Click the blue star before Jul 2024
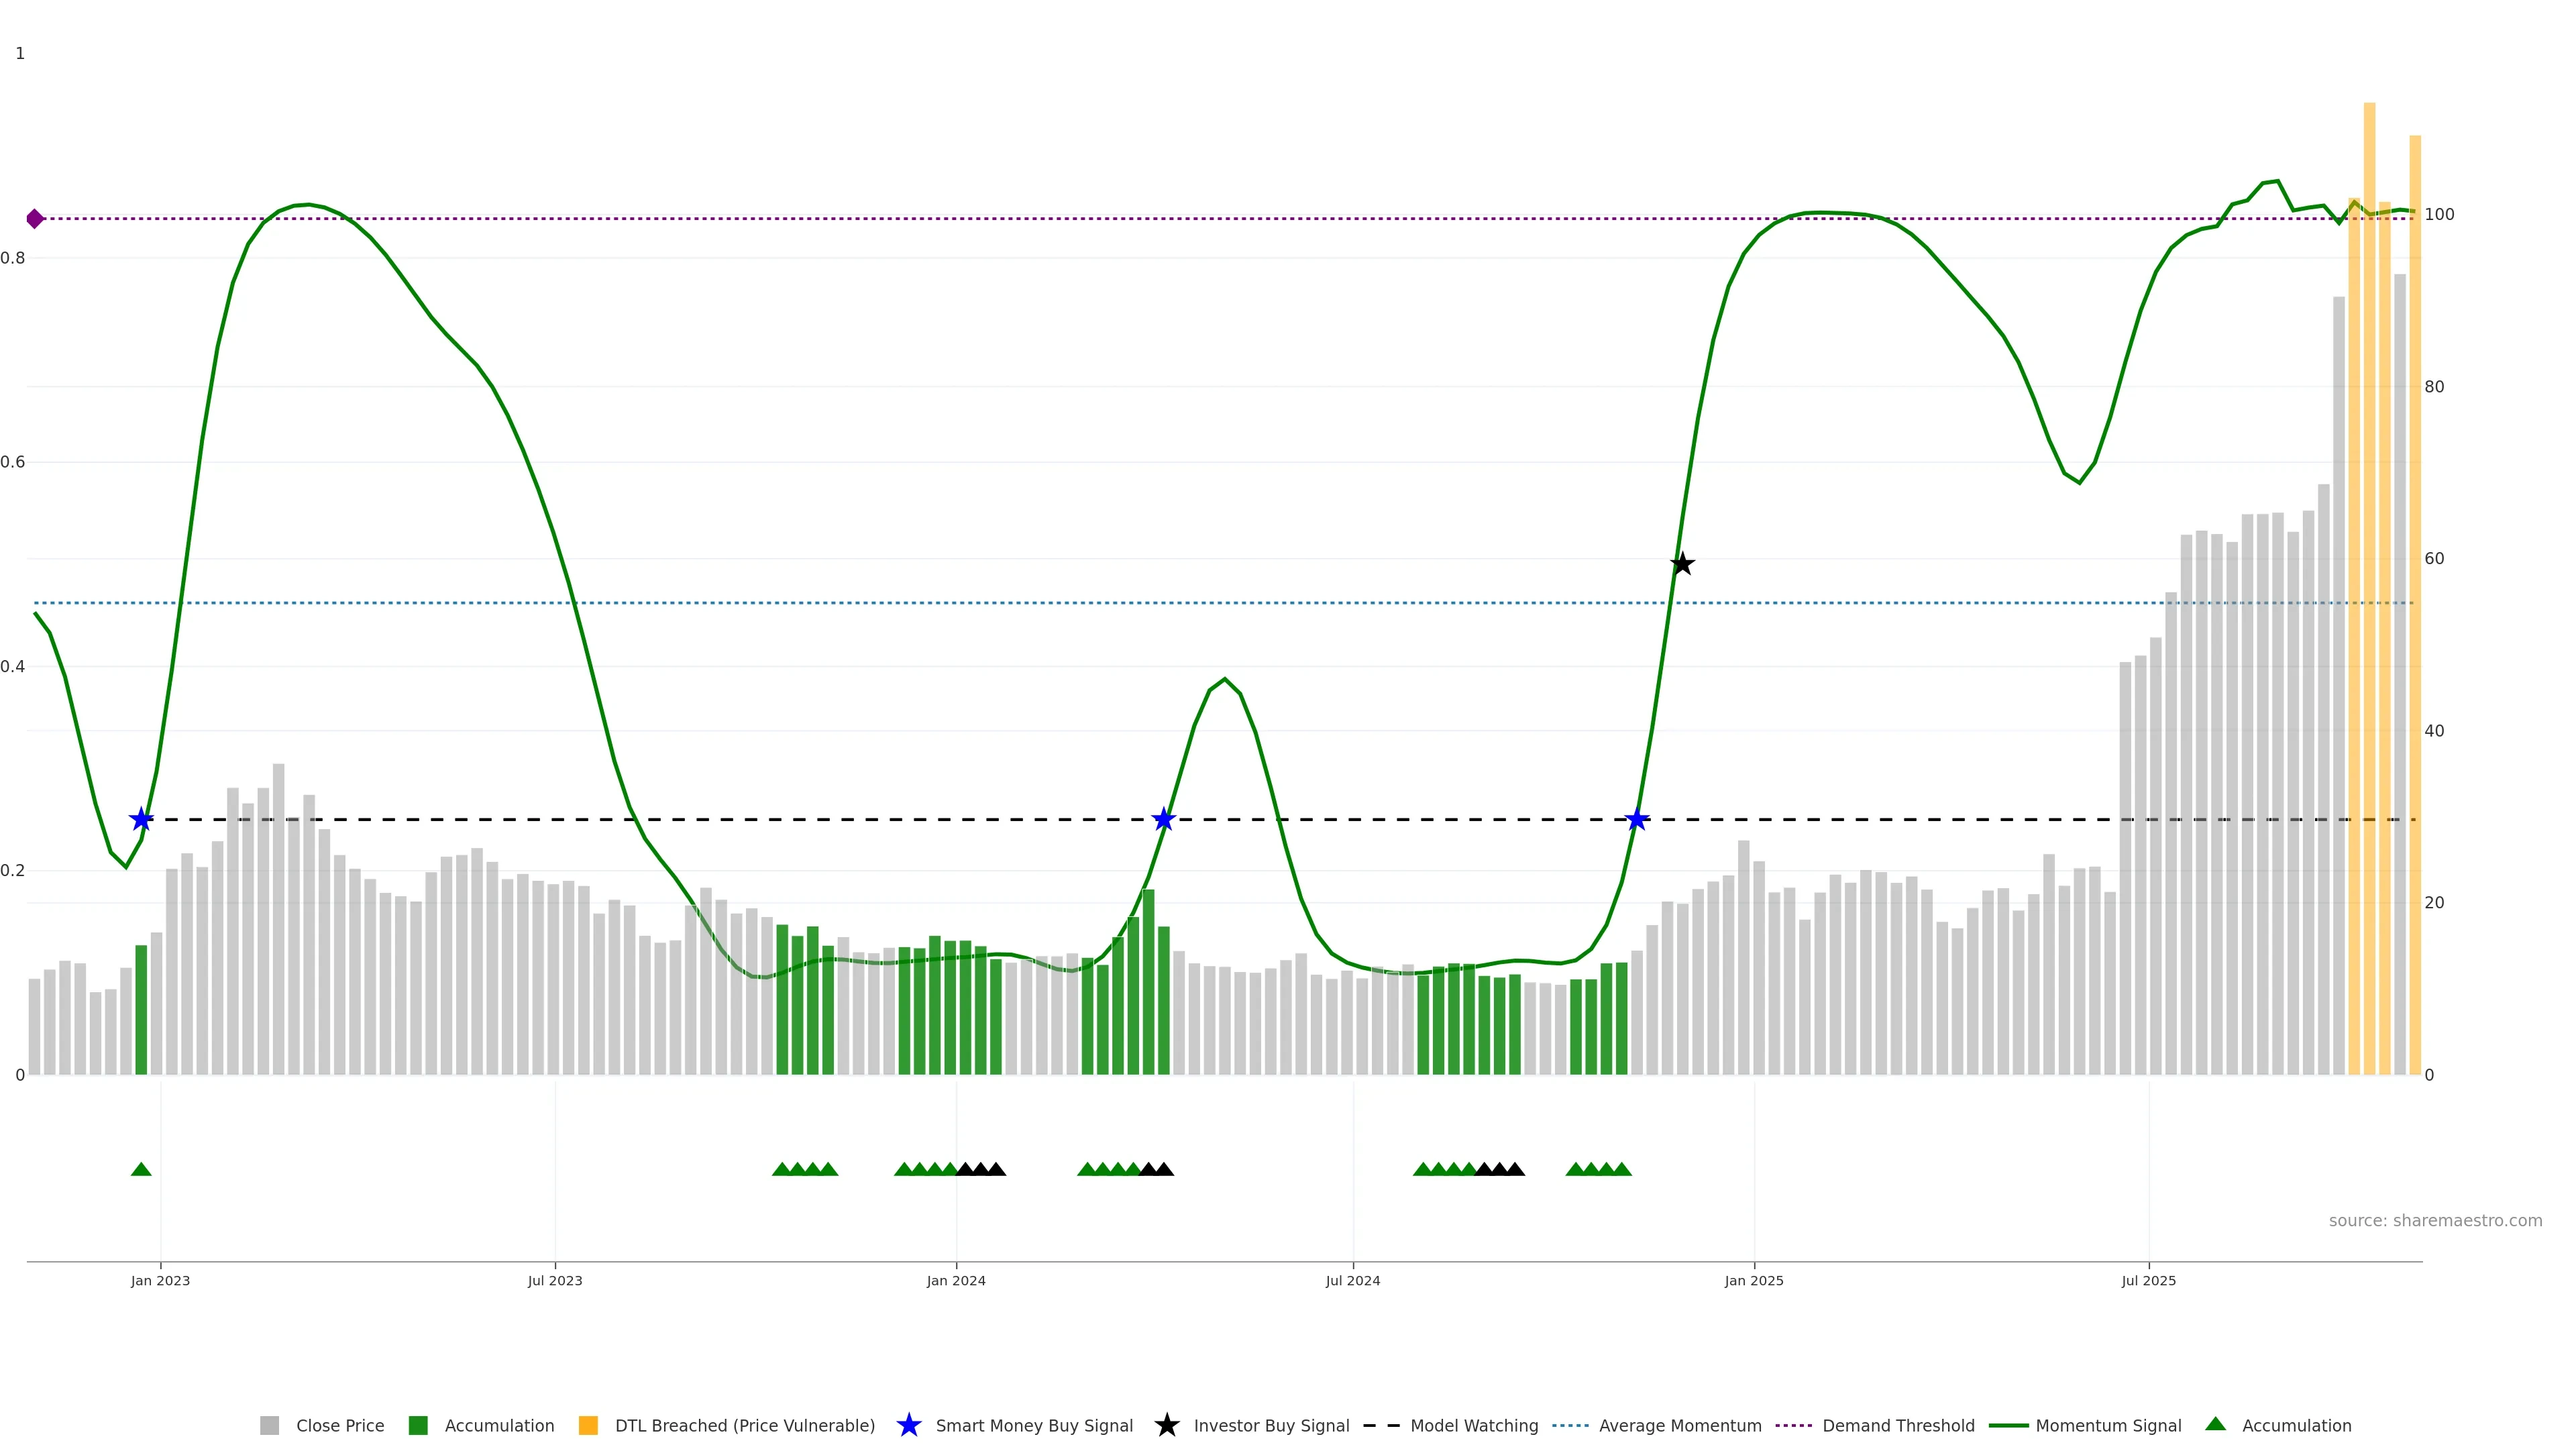The image size is (2576, 1449). click(x=1163, y=820)
